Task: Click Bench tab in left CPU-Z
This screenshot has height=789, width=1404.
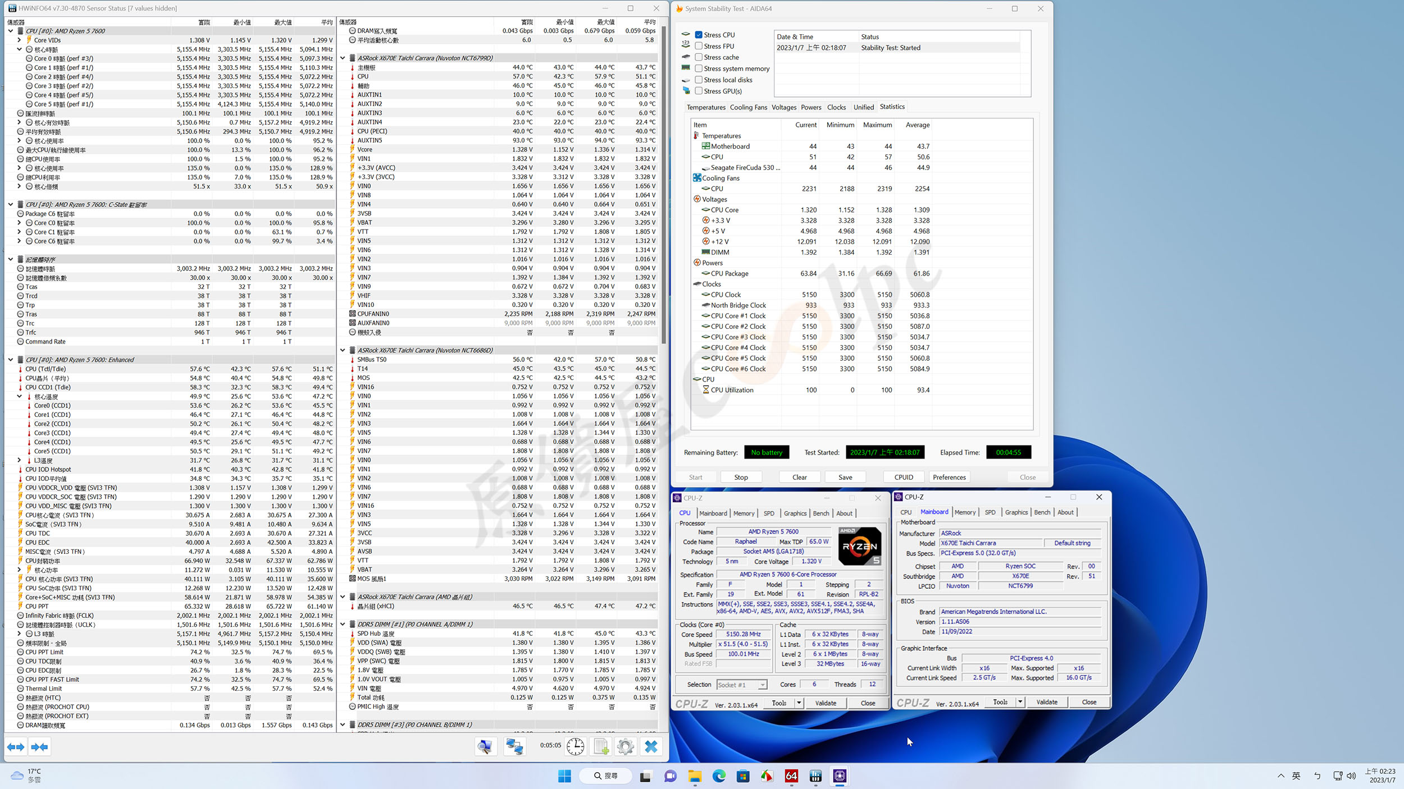Action: pyautogui.click(x=820, y=513)
